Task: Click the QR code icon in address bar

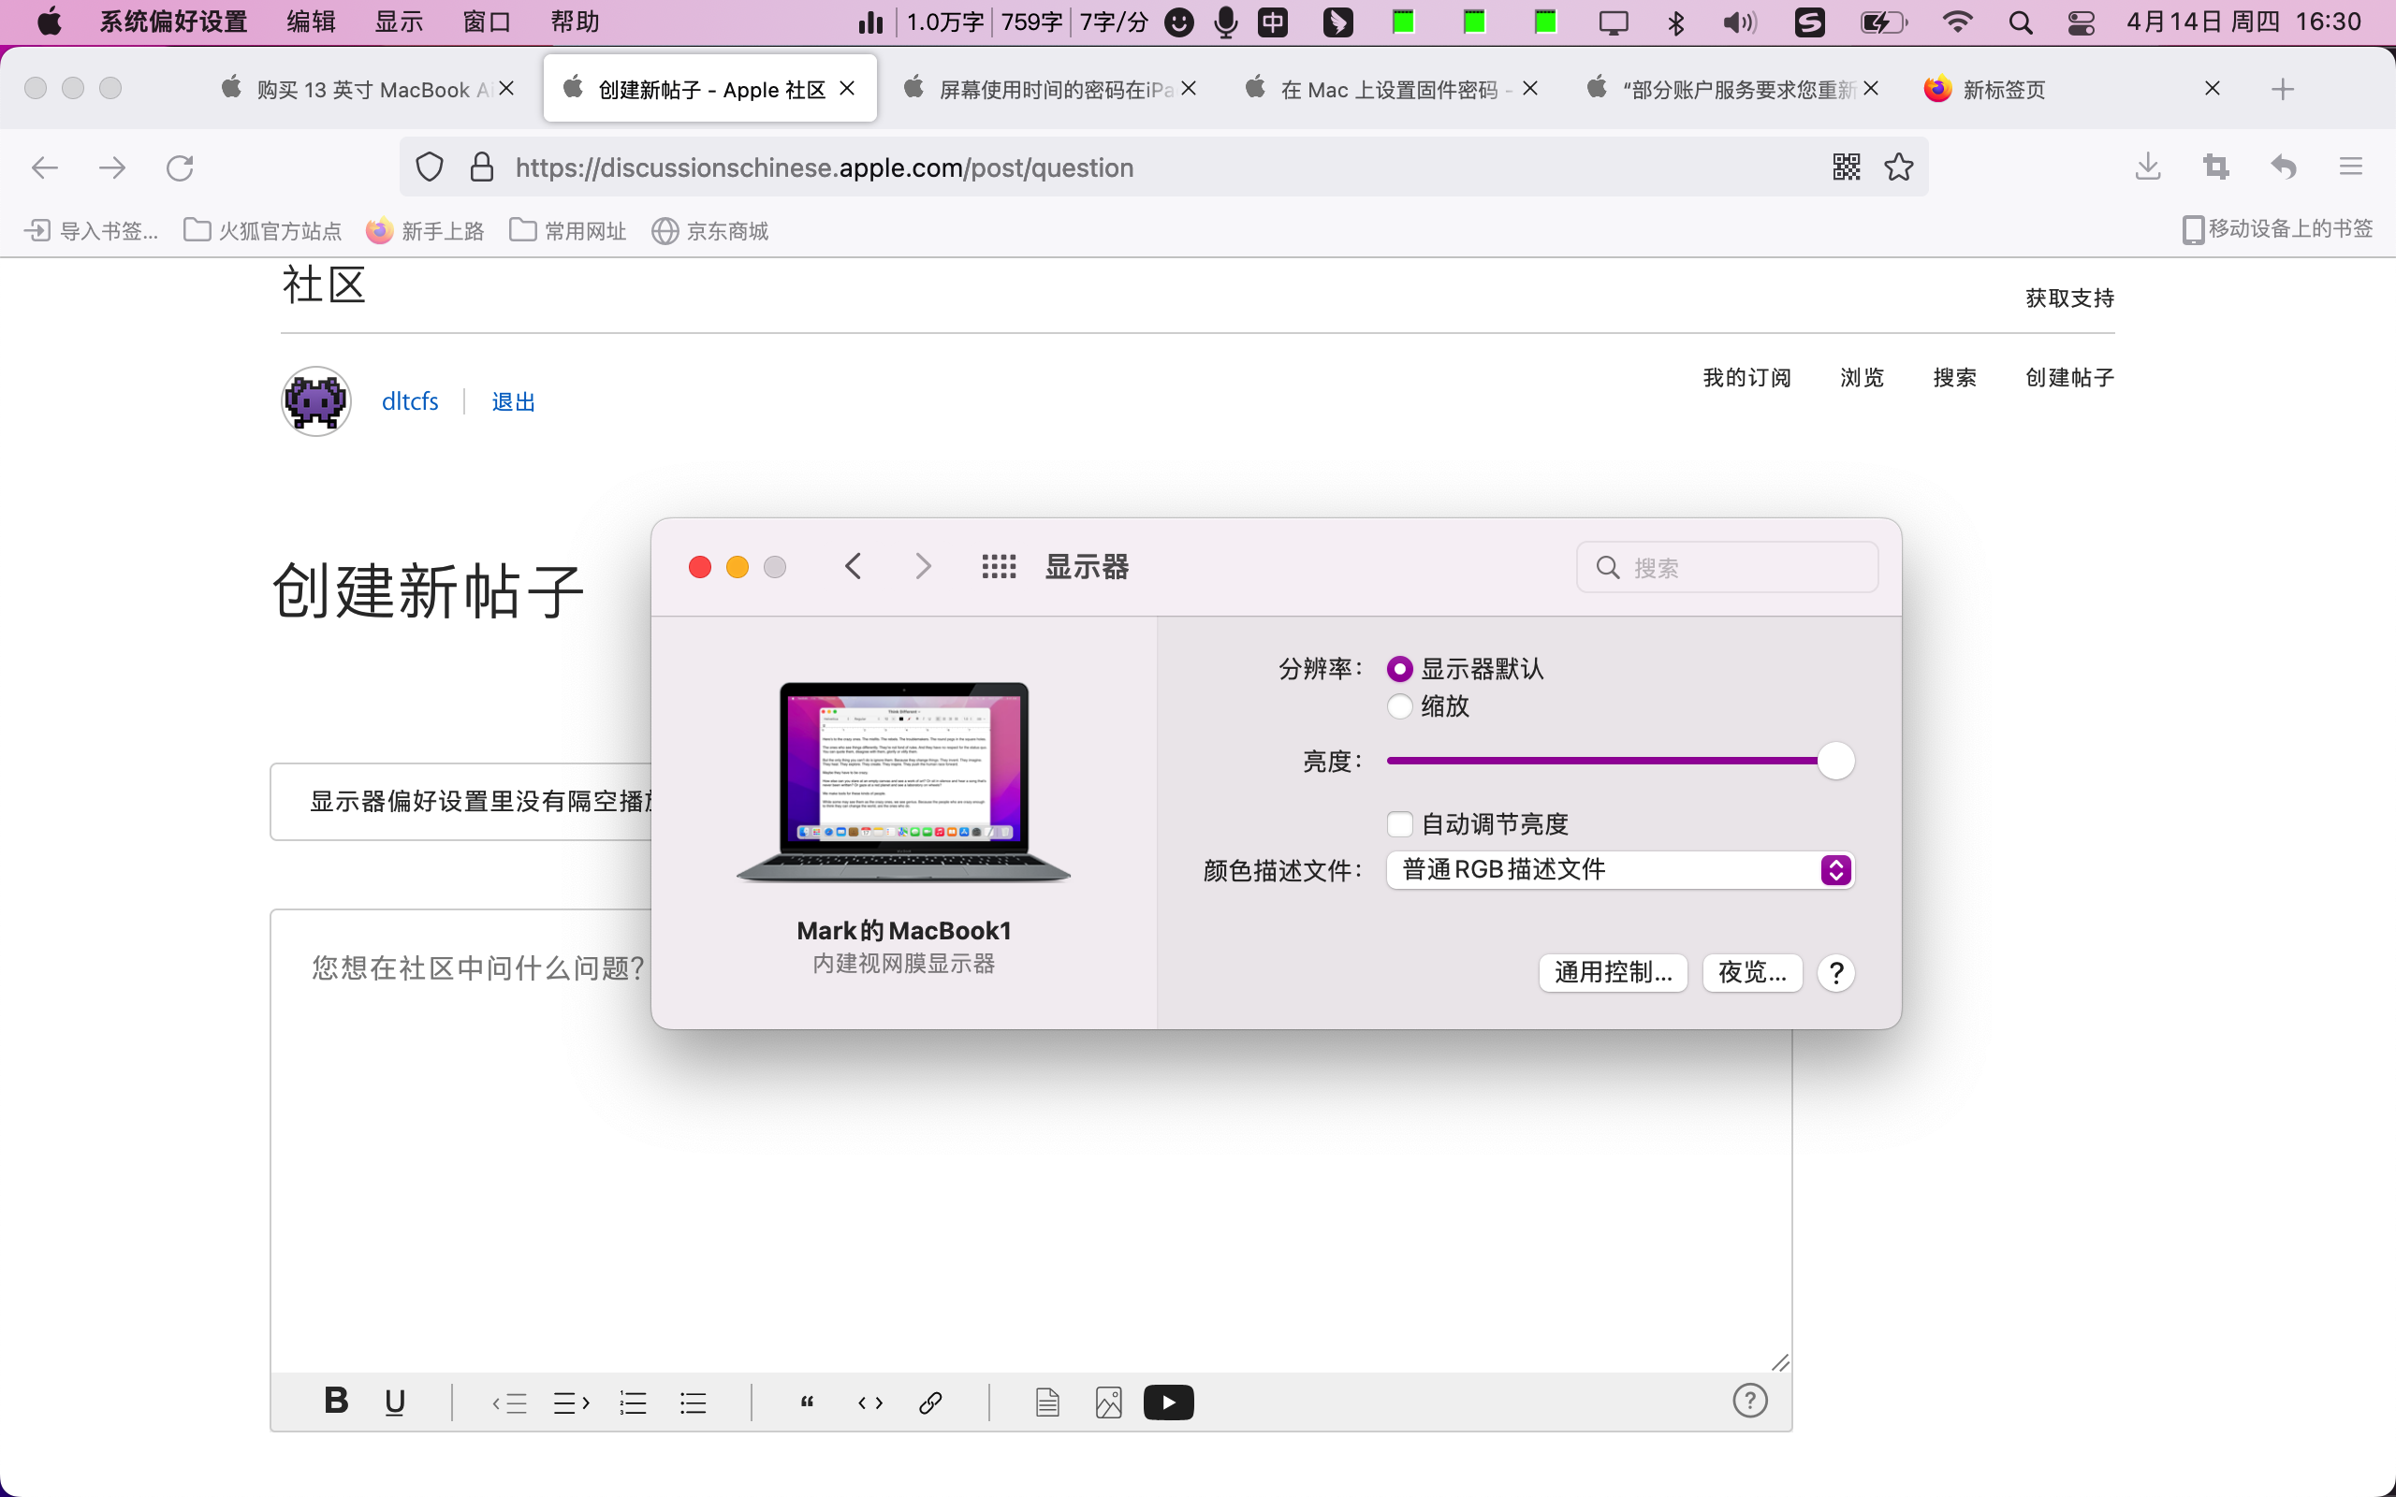Action: pos(1846,167)
